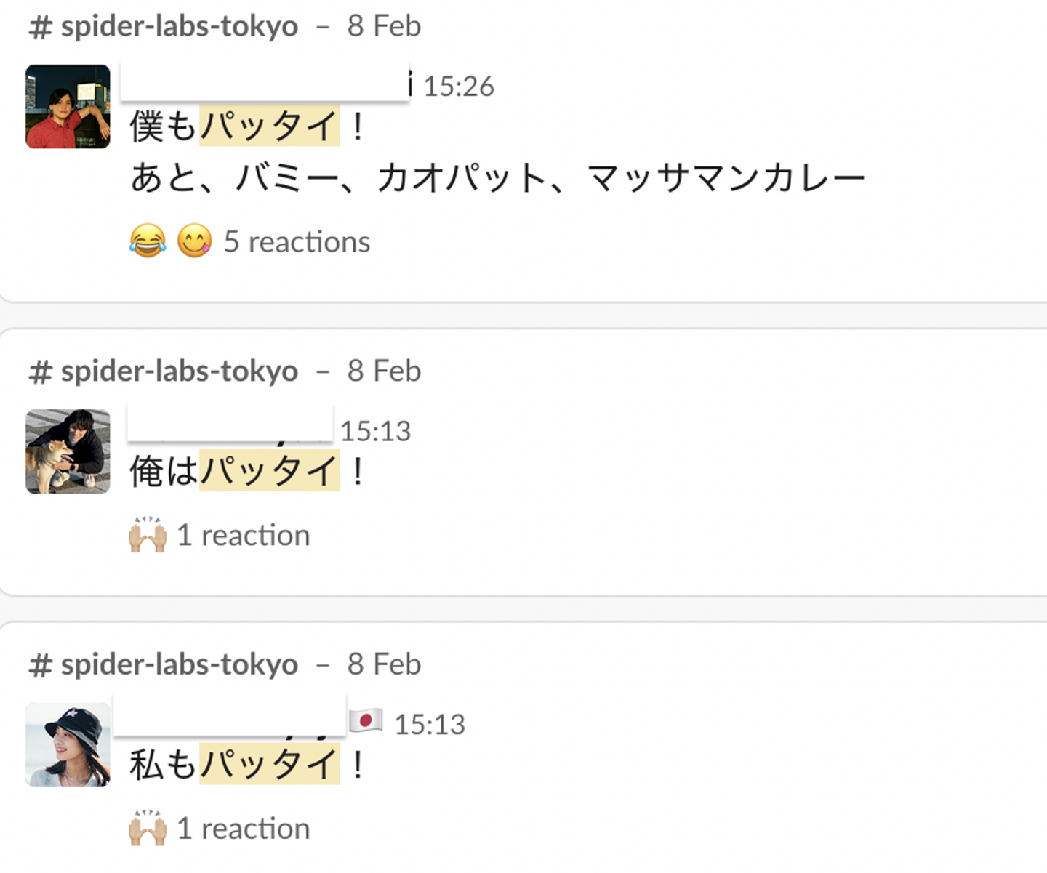Click the 15:13 timestamp beside dog avatar
The image size is (1047, 873).
[375, 432]
